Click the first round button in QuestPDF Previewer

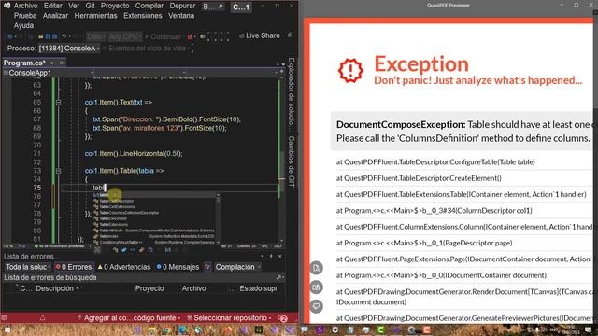pos(316,268)
